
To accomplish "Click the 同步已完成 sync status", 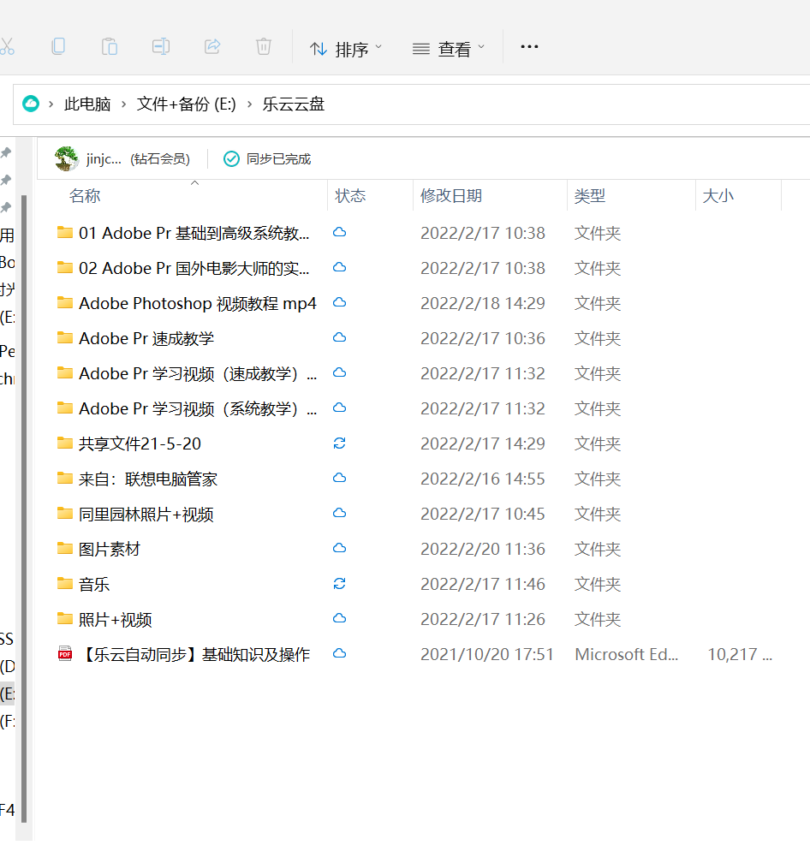I will point(278,159).
